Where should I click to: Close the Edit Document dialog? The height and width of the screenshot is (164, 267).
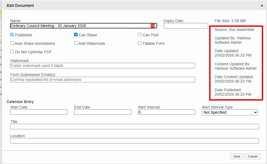point(262,5)
